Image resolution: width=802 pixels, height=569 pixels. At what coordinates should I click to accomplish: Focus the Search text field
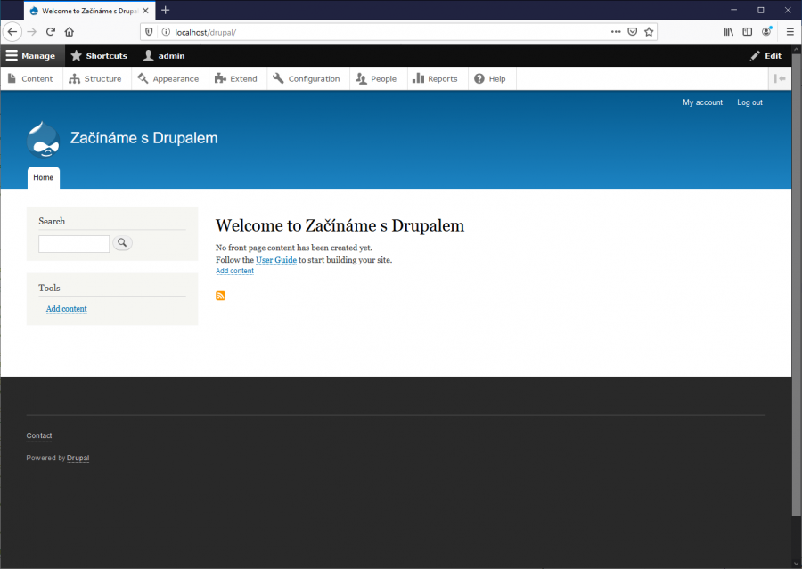tap(74, 243)
